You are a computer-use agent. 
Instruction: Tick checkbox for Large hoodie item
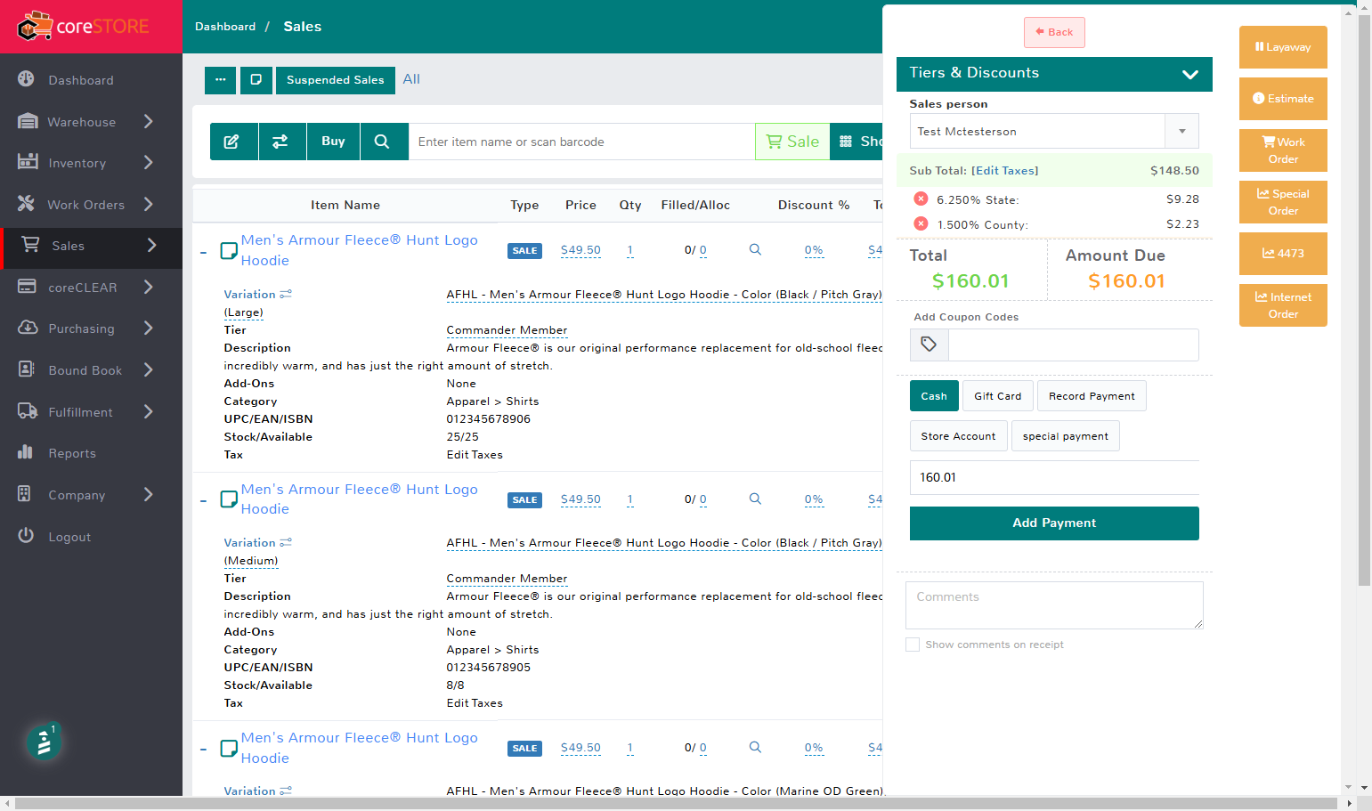[x=229, y=251]
